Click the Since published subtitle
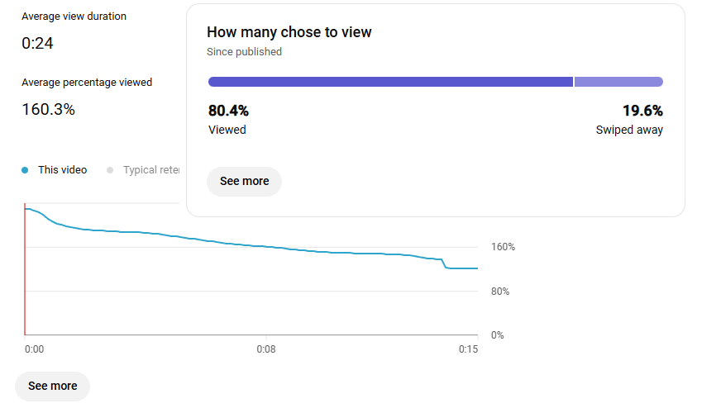 coord(244,52)
